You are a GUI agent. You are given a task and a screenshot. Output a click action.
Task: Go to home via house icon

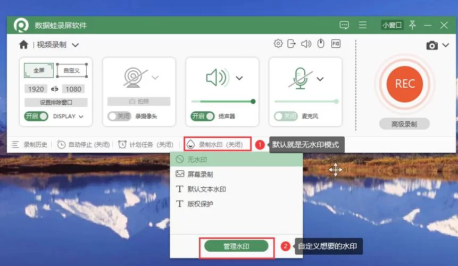[x=23, y=45]
